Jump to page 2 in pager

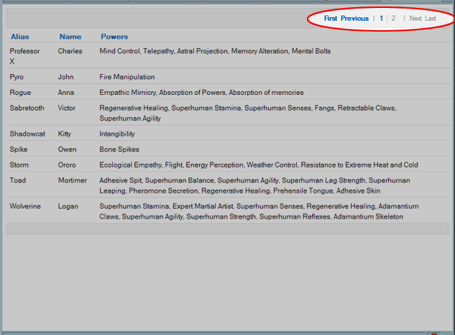tap(393, 18)
